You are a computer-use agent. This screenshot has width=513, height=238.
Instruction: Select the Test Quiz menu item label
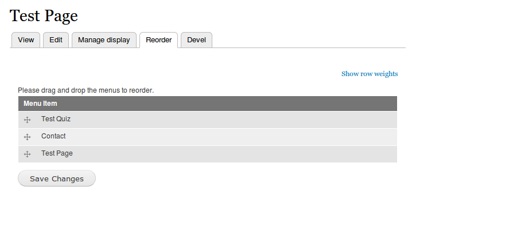56,119
